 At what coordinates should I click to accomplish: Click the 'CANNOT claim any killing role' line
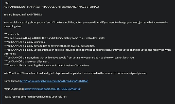point(25,42)
